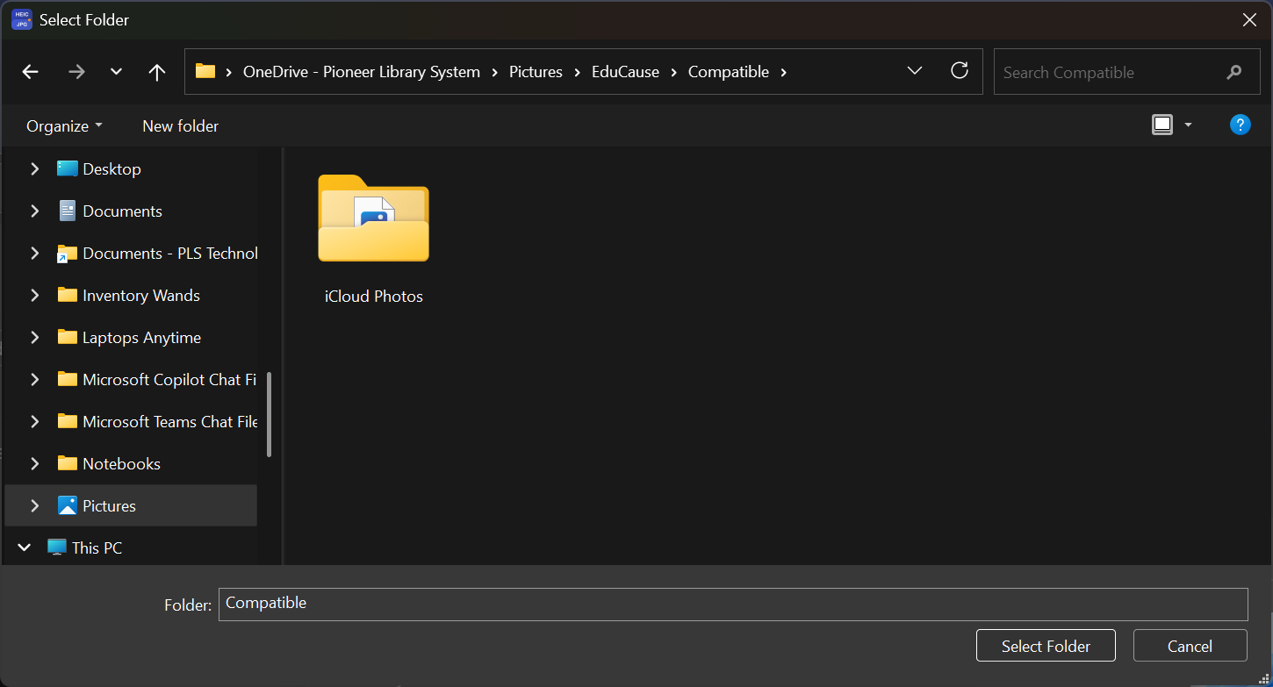Refresh the Compatible folder view
The height and width of the screenshot is (687, 1273).
click(960, 71)
